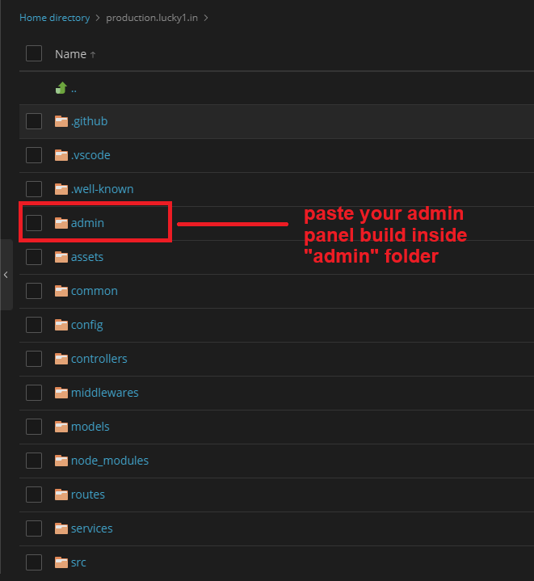Toggle the select-all checkbox in header

point(34,53)
